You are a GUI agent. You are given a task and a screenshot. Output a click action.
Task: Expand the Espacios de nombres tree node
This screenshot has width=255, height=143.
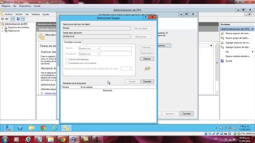click(2, 27)
